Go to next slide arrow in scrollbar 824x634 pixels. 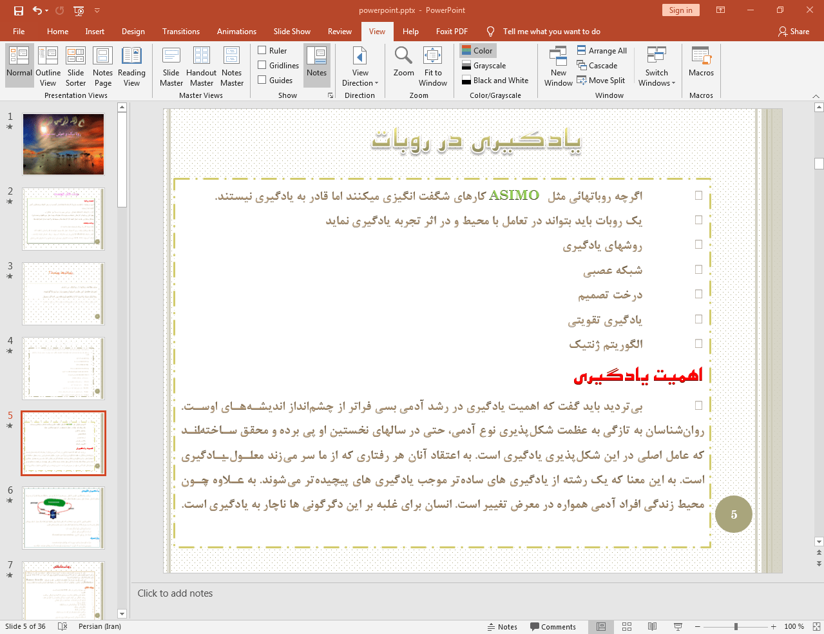pos(819,564)
